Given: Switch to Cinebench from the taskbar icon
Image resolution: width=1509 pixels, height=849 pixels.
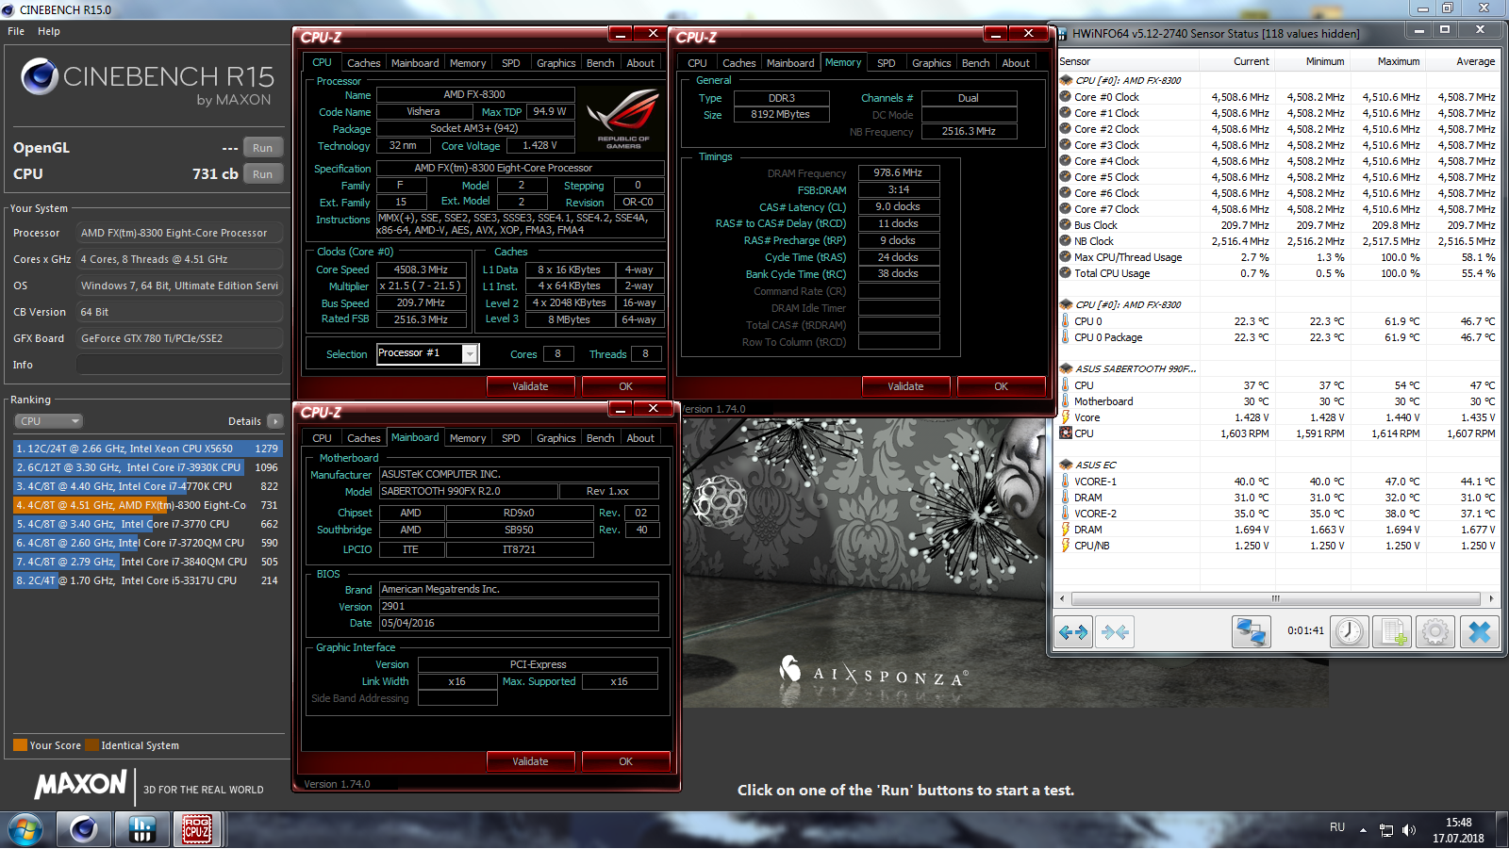Looking at the screenshot, I should click(x=84, y=830).
